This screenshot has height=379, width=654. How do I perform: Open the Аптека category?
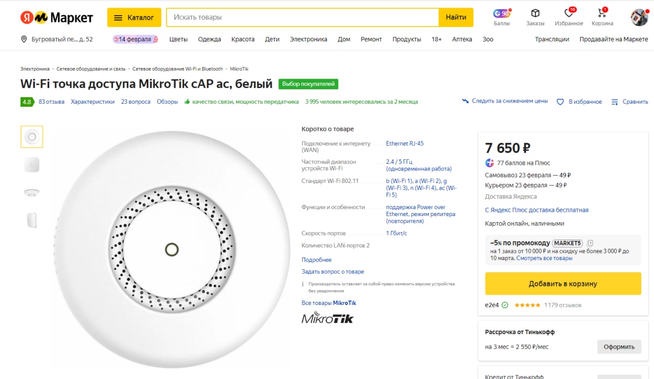pyautogui.click(x=462, y=39)
